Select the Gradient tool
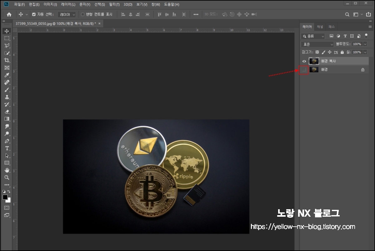The image size is (375, 251). click(x=7, y=119)
